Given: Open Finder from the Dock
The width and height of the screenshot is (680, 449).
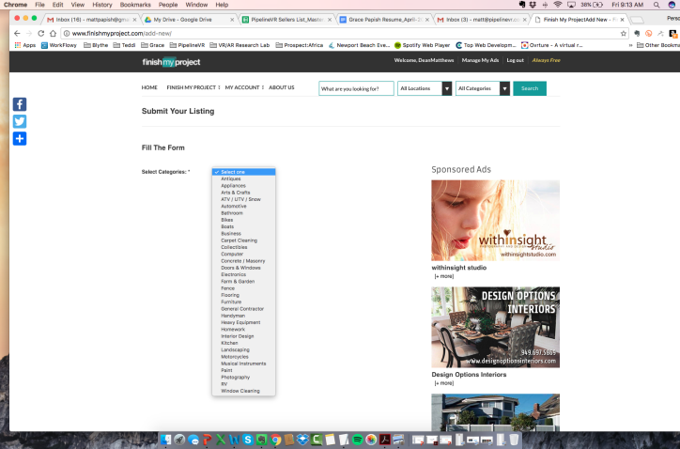Looking at the screenshot, I should [167, 440].
